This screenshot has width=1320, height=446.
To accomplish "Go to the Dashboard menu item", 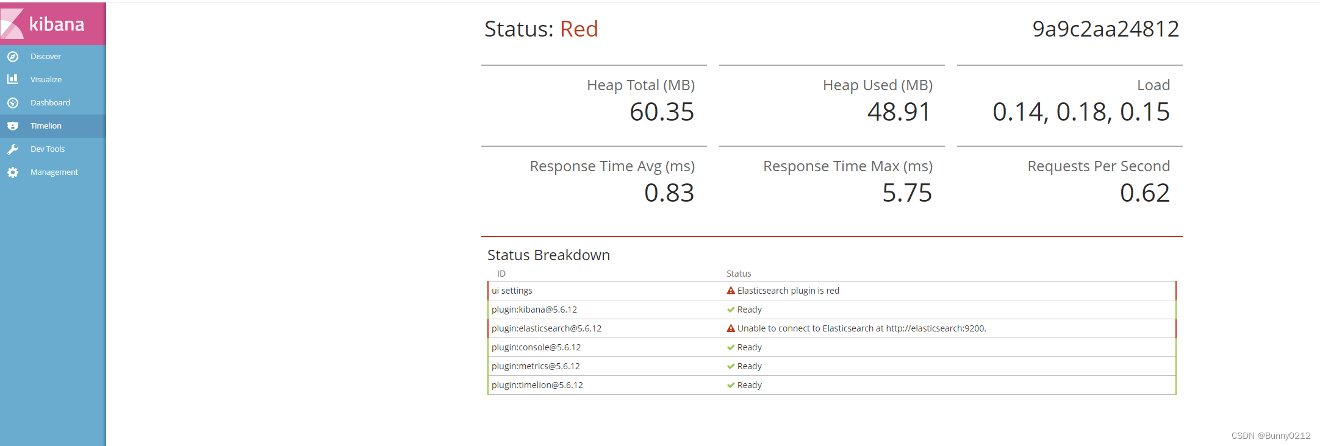I will 53,103.
